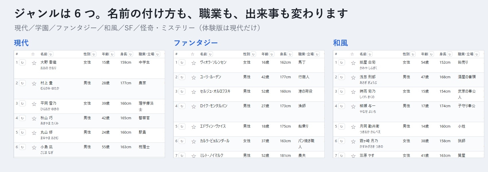Star 大野 香織 as a favorite
This screenshot has width=488, height=172.
34,63
